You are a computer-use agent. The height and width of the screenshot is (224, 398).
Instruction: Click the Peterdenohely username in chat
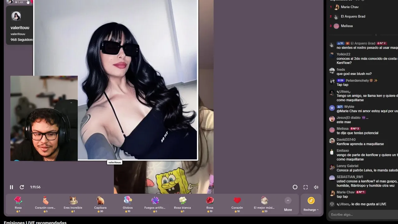(x=357, y=81)
